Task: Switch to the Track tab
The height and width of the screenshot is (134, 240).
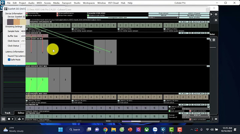Action: click(7, 113)
